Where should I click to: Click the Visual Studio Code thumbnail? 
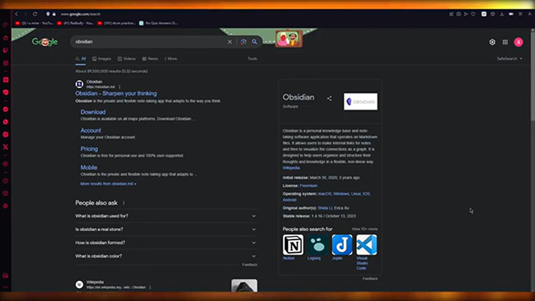(x=367, y=245)
